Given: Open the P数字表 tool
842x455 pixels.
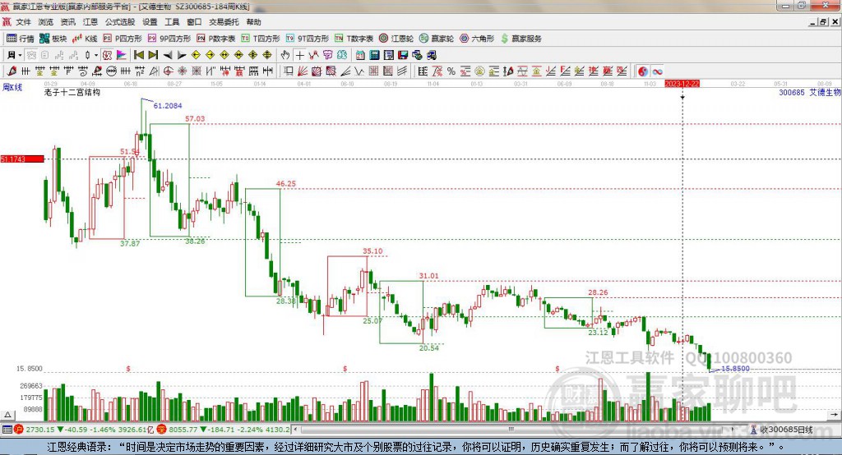Looking at the screenshot, I should pyautogui.click(x=216, y=39).
